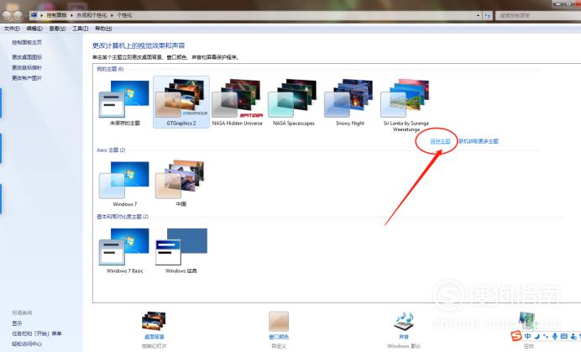
Task: Click 更改帐户图片 sidebar link
Action: point(27,78)
